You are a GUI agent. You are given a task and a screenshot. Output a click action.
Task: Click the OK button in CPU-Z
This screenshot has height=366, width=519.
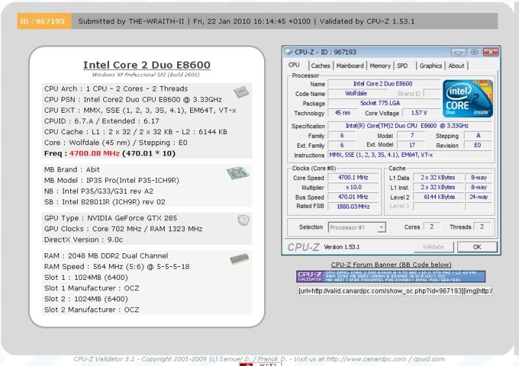pos(477,247)
